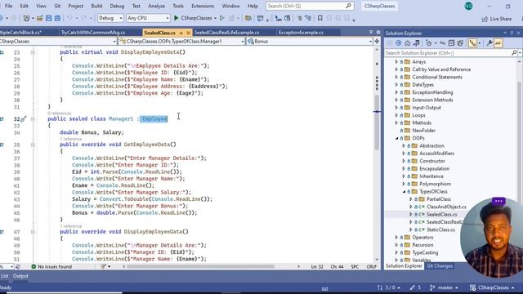This screenshot has height=294, width=523.
Task: Click the CRLF line ending indicator
Action: (372, 266)
